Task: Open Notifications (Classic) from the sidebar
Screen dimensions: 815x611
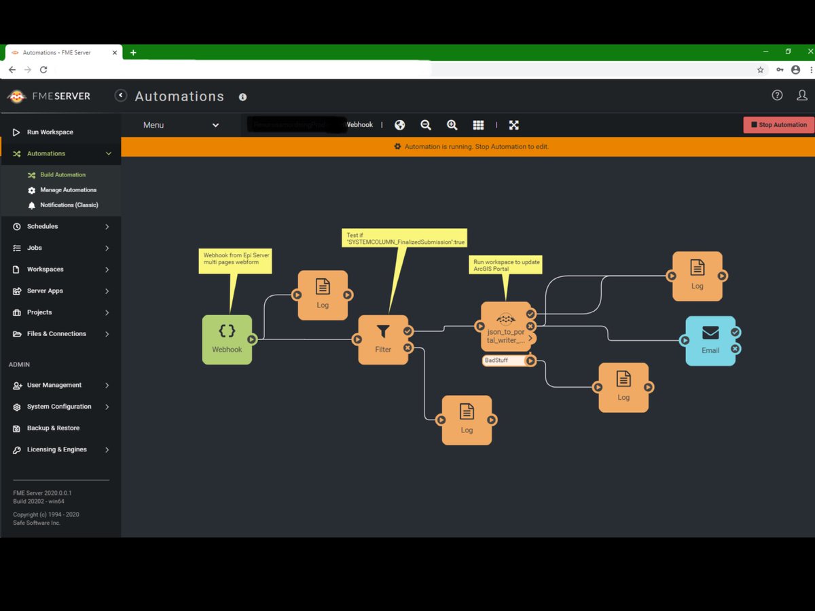Action: coord(70,205)
